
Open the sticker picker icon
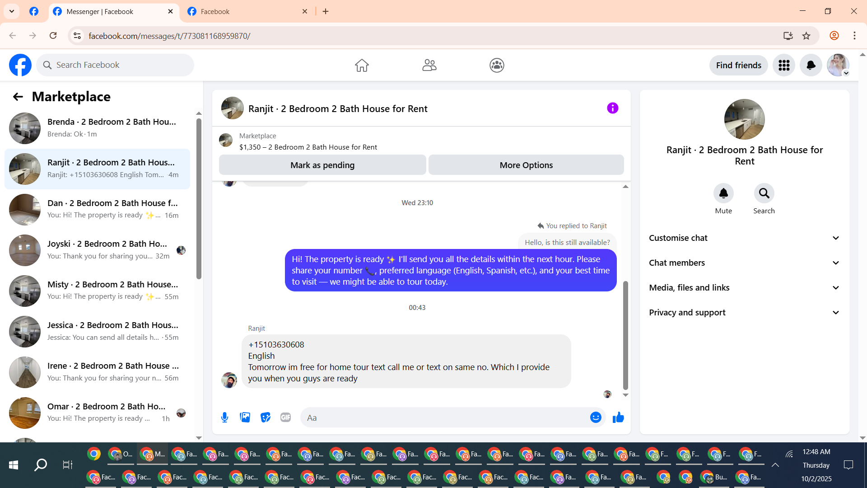coord(266,418)
